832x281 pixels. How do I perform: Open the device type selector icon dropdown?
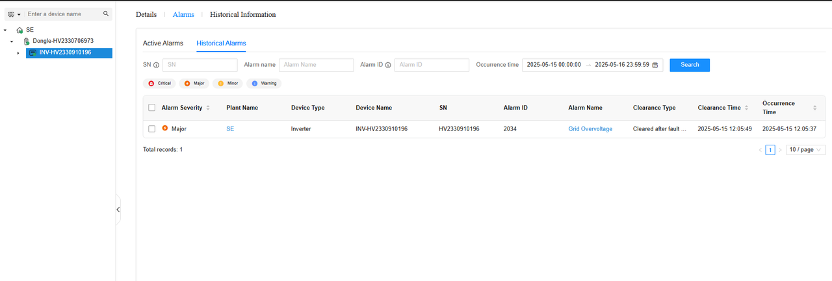(x=14, y=14)
